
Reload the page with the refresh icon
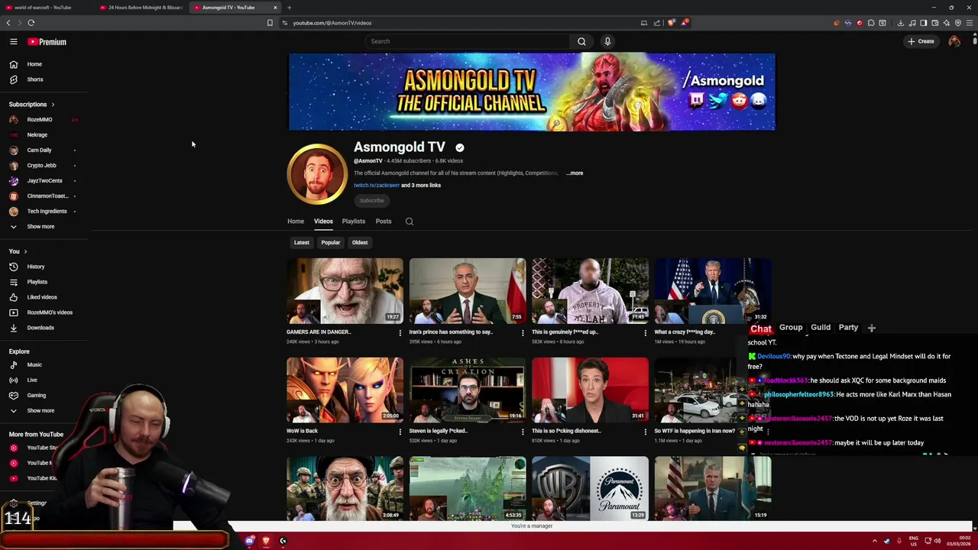coord(31,23)
